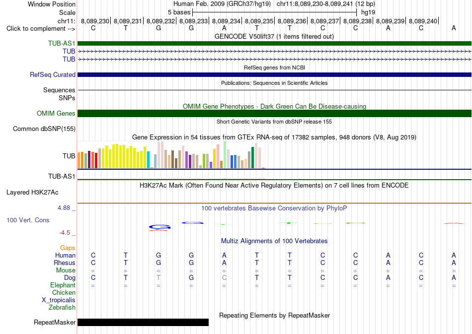Click the 4.88 PhyloP upper value
The height and width of the screenshot is (334, 472).
coord(64,208)
